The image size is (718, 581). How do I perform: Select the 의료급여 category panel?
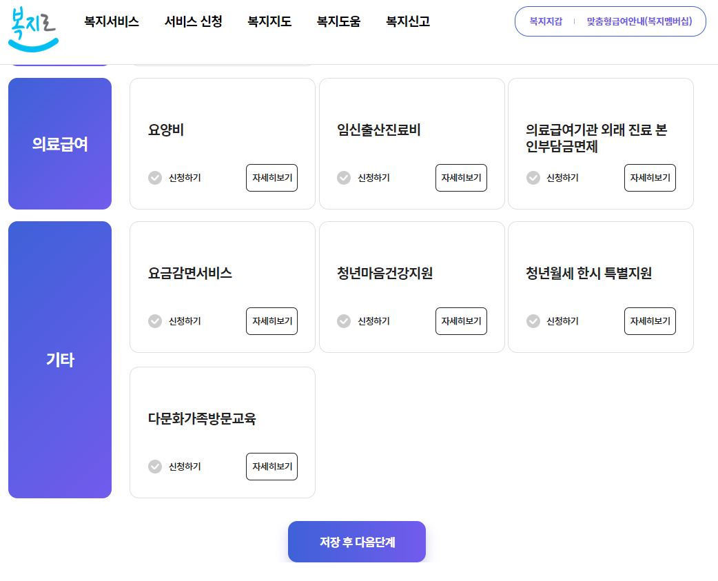pos(59,143)
